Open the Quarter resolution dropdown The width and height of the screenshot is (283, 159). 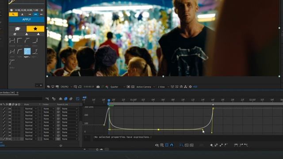point(118,87)
